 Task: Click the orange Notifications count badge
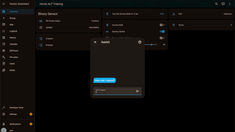(31, 124)
